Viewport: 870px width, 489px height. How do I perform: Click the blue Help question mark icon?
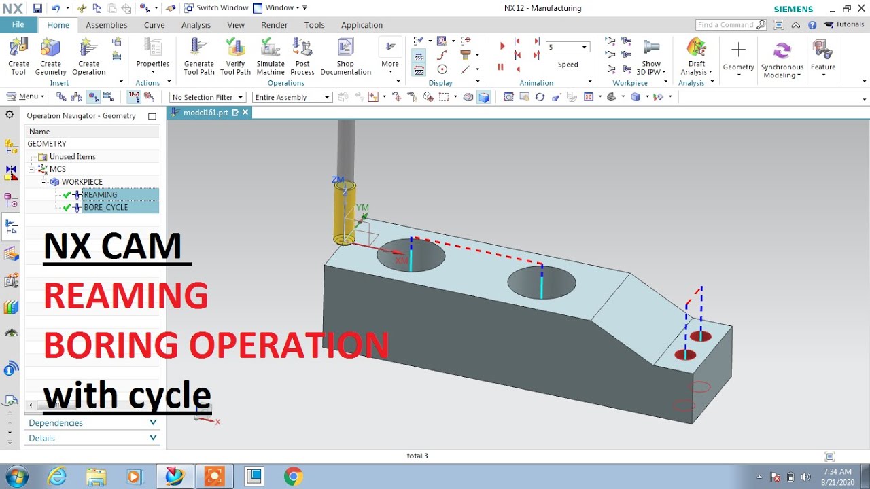(x=812, y=25)
